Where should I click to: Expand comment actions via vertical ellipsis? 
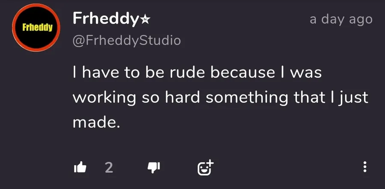click(364, 167)
